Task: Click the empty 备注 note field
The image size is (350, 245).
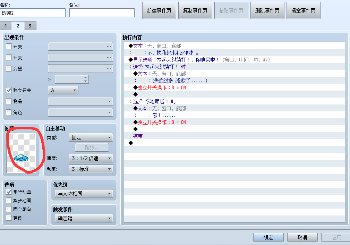Action: (102, 13)
